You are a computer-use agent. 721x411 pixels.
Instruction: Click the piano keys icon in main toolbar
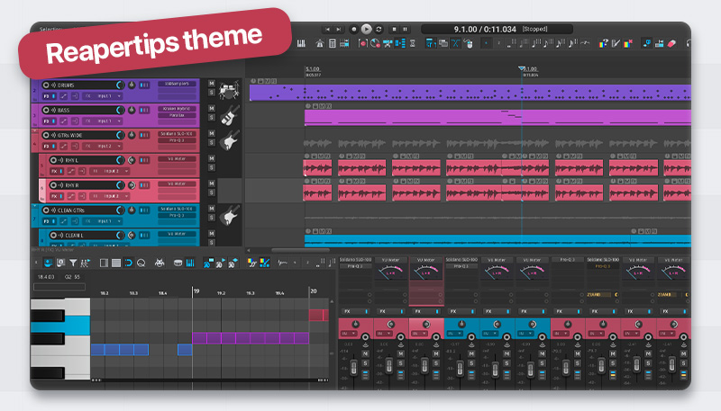click(301, 43)
